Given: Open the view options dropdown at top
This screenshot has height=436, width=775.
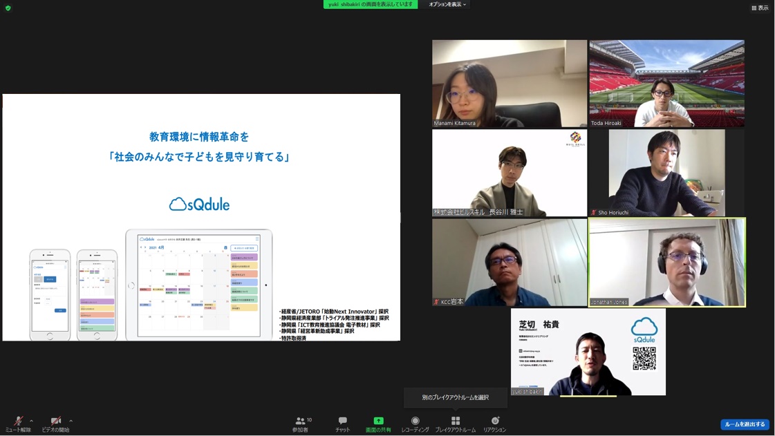Looking at the screenshot, I should pos(447,4).
